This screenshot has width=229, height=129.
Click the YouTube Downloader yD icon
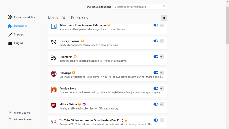click(54, 122)
